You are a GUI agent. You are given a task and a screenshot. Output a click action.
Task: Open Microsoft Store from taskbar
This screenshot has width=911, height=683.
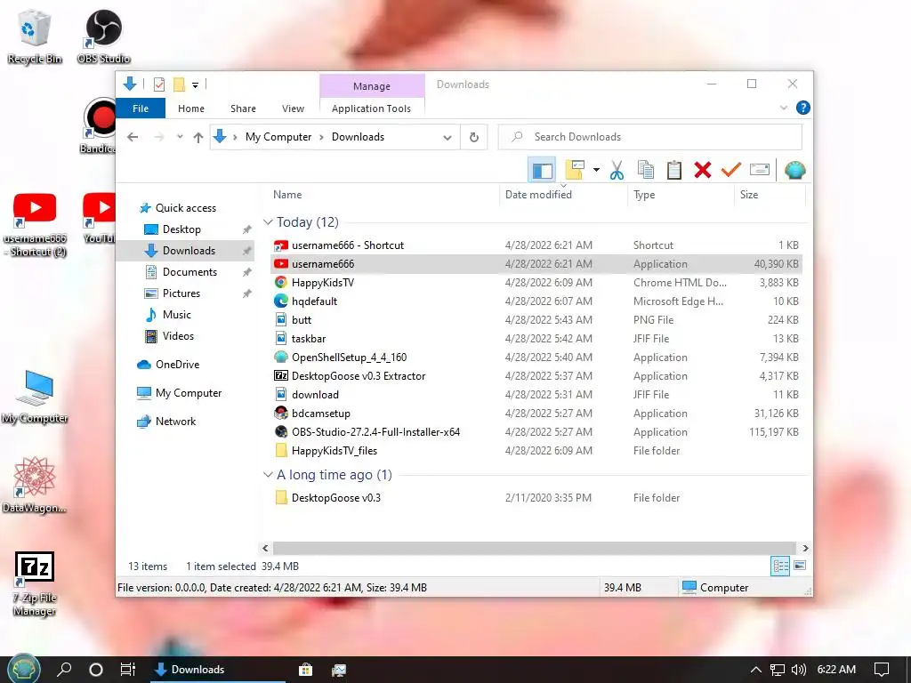point(306,670)
